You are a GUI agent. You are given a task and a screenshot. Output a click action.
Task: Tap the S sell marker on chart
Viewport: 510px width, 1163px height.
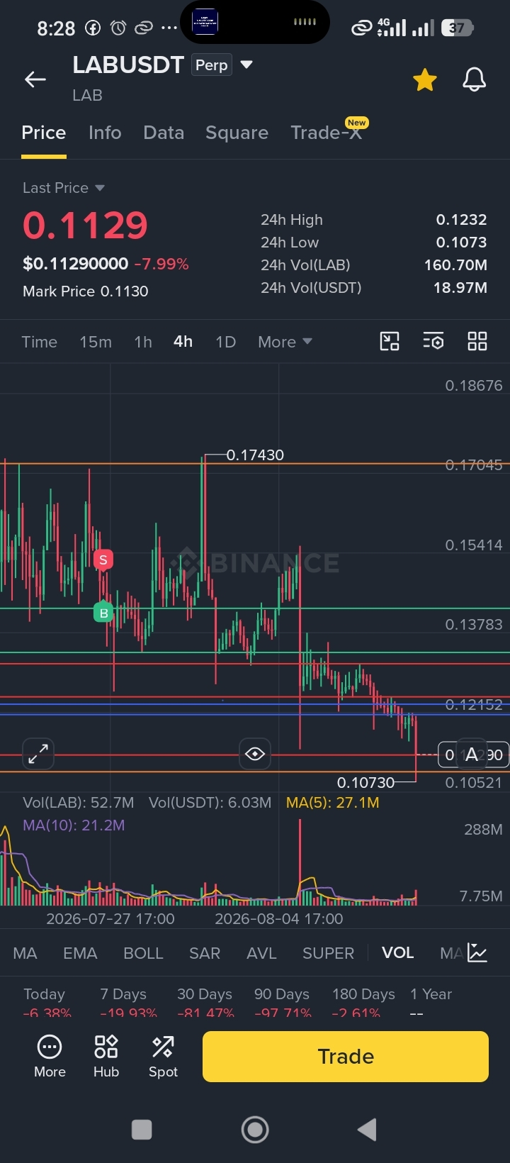(x=103, y=560)
